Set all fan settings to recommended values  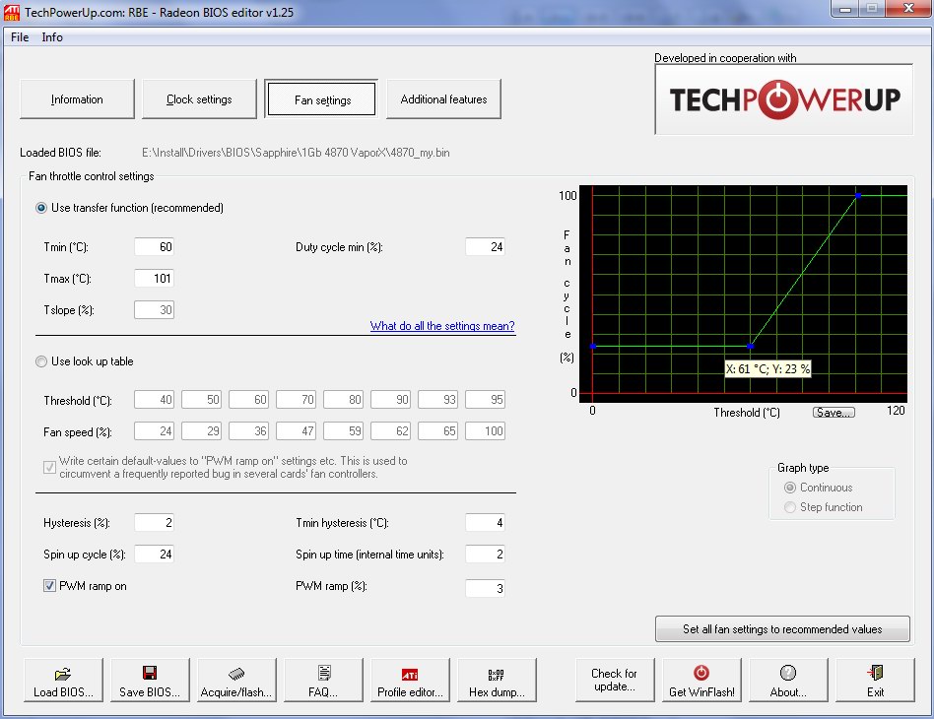(782, 629)
